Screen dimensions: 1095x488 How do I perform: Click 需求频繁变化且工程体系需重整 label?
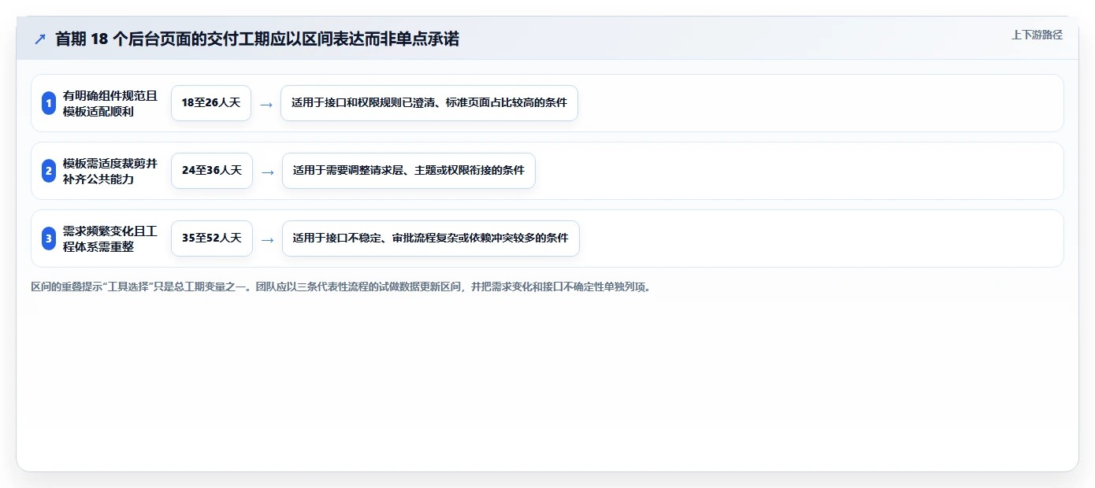[x=110, y=238]
